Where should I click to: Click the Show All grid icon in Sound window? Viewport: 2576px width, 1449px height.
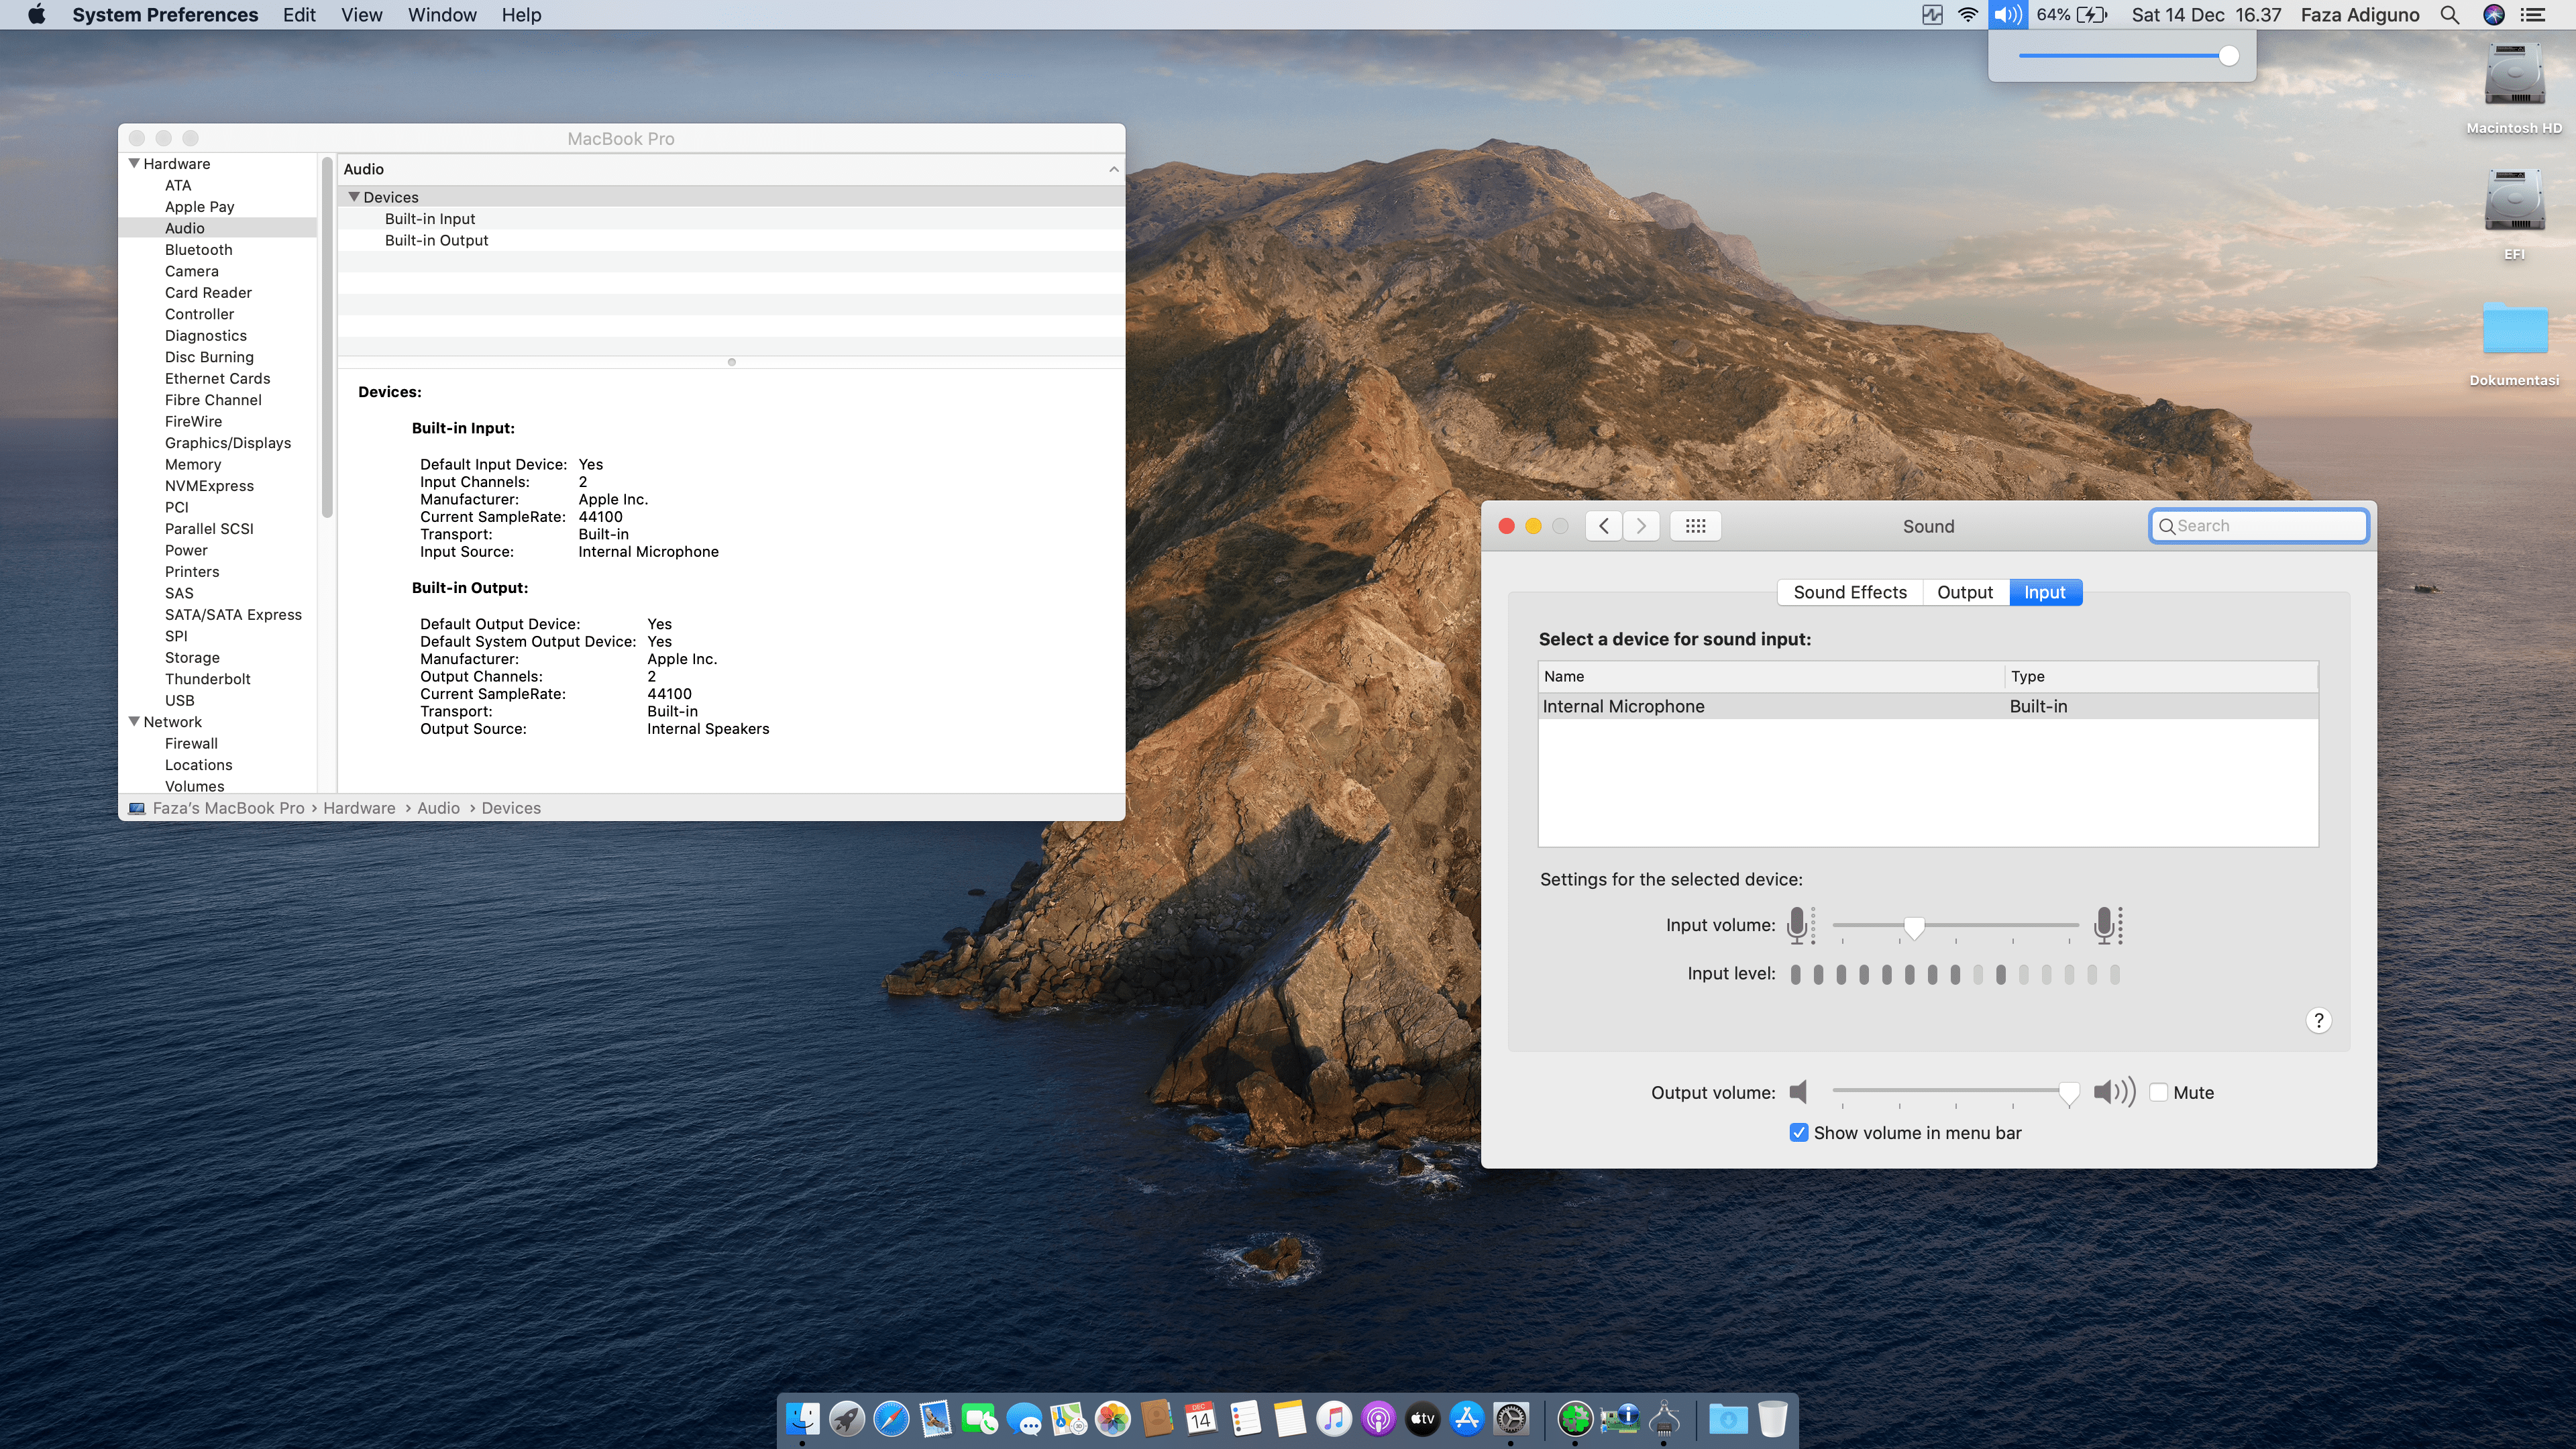pyautogui.click(x=1695, y=526)
